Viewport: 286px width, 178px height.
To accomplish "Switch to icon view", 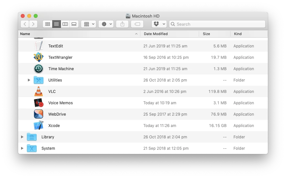I will coord(48,24).
